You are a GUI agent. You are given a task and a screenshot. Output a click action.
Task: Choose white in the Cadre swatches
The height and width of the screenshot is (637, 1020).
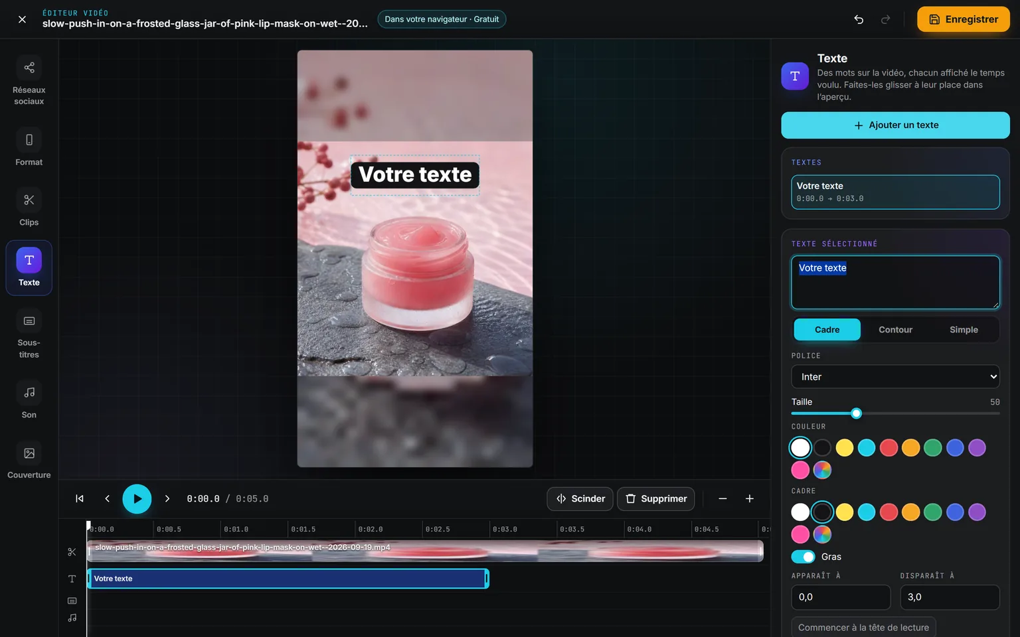800,512
